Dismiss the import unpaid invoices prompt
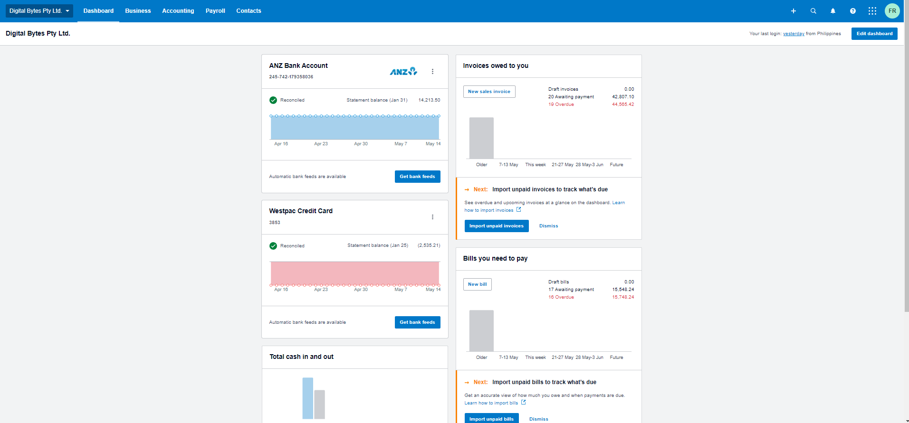The height and width of the screenshot is (423, 909). (x=548, y=226)
